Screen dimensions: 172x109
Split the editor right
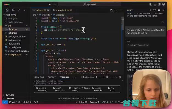(116, 10)
